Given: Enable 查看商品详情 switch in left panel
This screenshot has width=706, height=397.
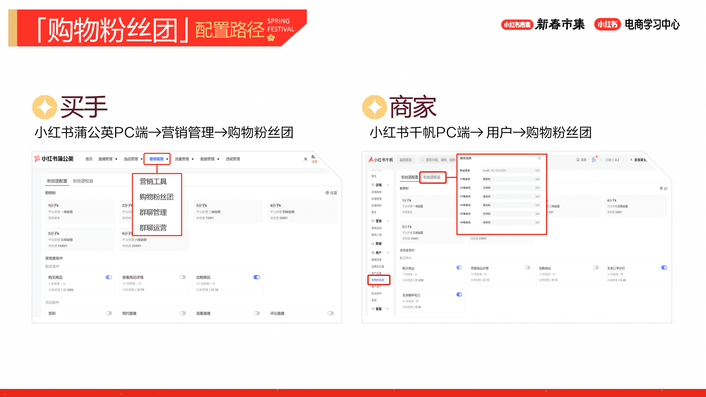Looking at the screenshot, I should [x=183, y=277].
